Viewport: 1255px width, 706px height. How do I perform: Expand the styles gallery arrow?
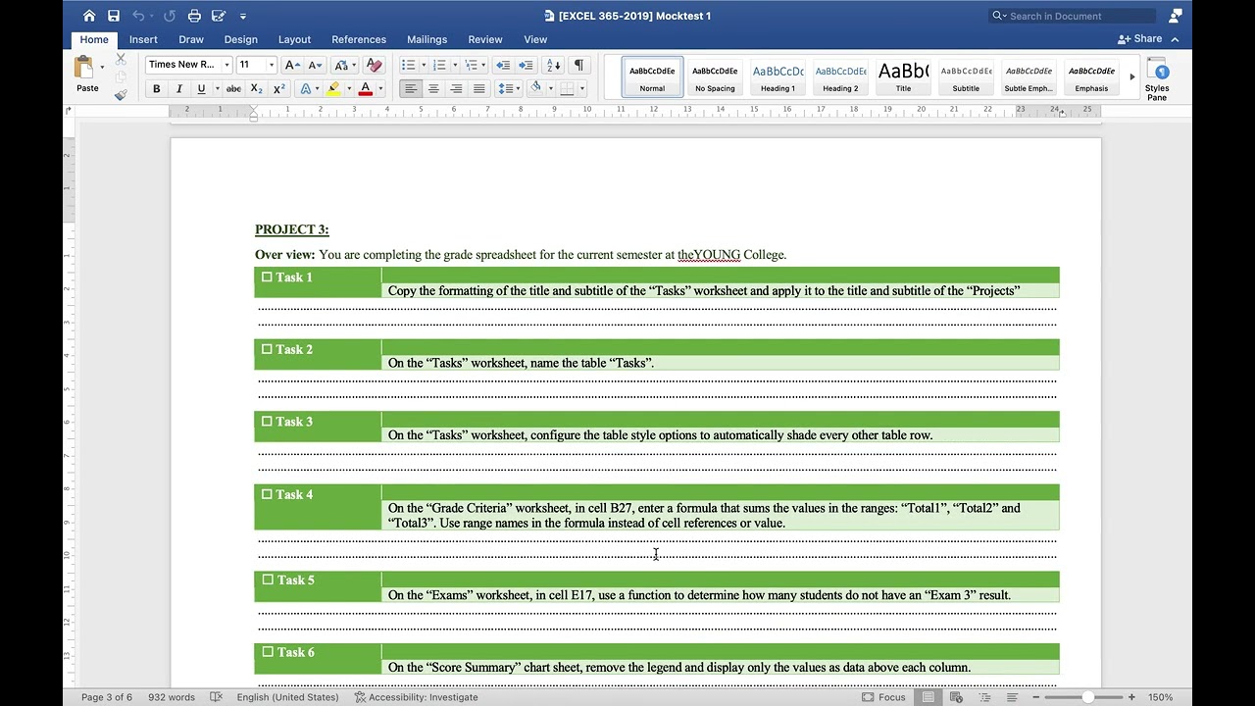pyautogui.click(x=1132, y=76)
